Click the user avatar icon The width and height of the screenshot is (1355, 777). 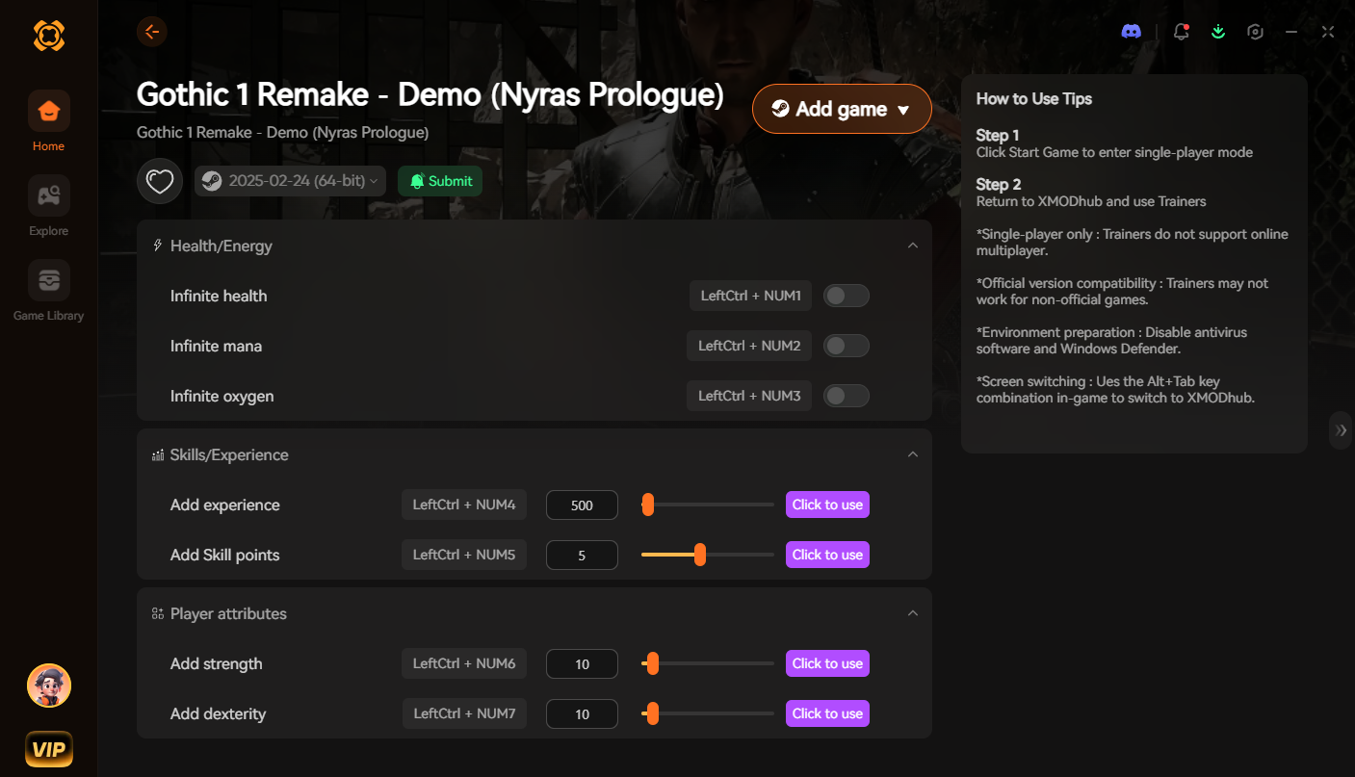pyautogui.click(x=49, y=686)
